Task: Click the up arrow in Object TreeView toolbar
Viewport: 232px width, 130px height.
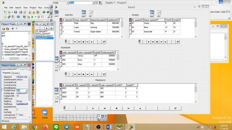Action: pos(13,29)
